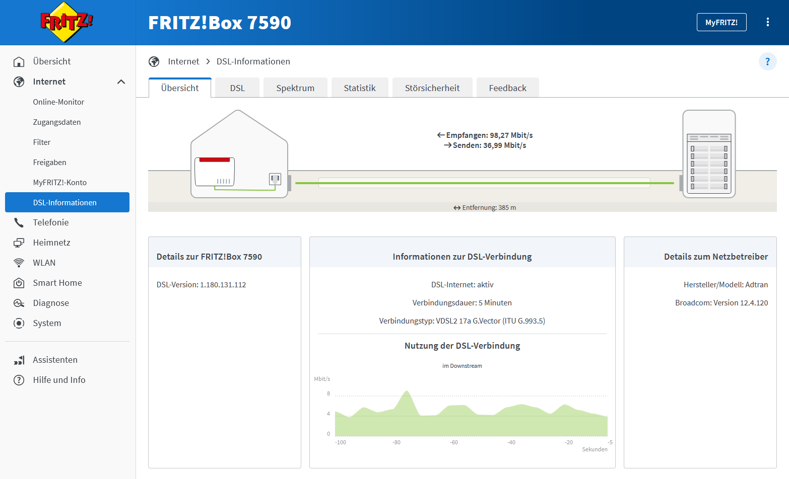Open the Diagnose menu label
This screenshot has height=479, width=789.
51,303
